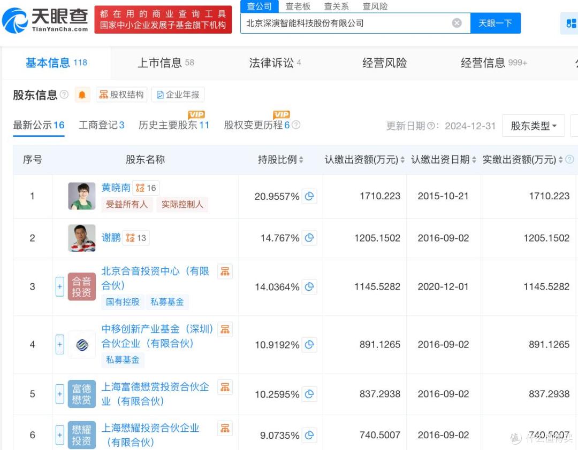Open the 上市信息 tab
Image resolution: width=578 pixels, height=450 pixels.
click(165, 63)
